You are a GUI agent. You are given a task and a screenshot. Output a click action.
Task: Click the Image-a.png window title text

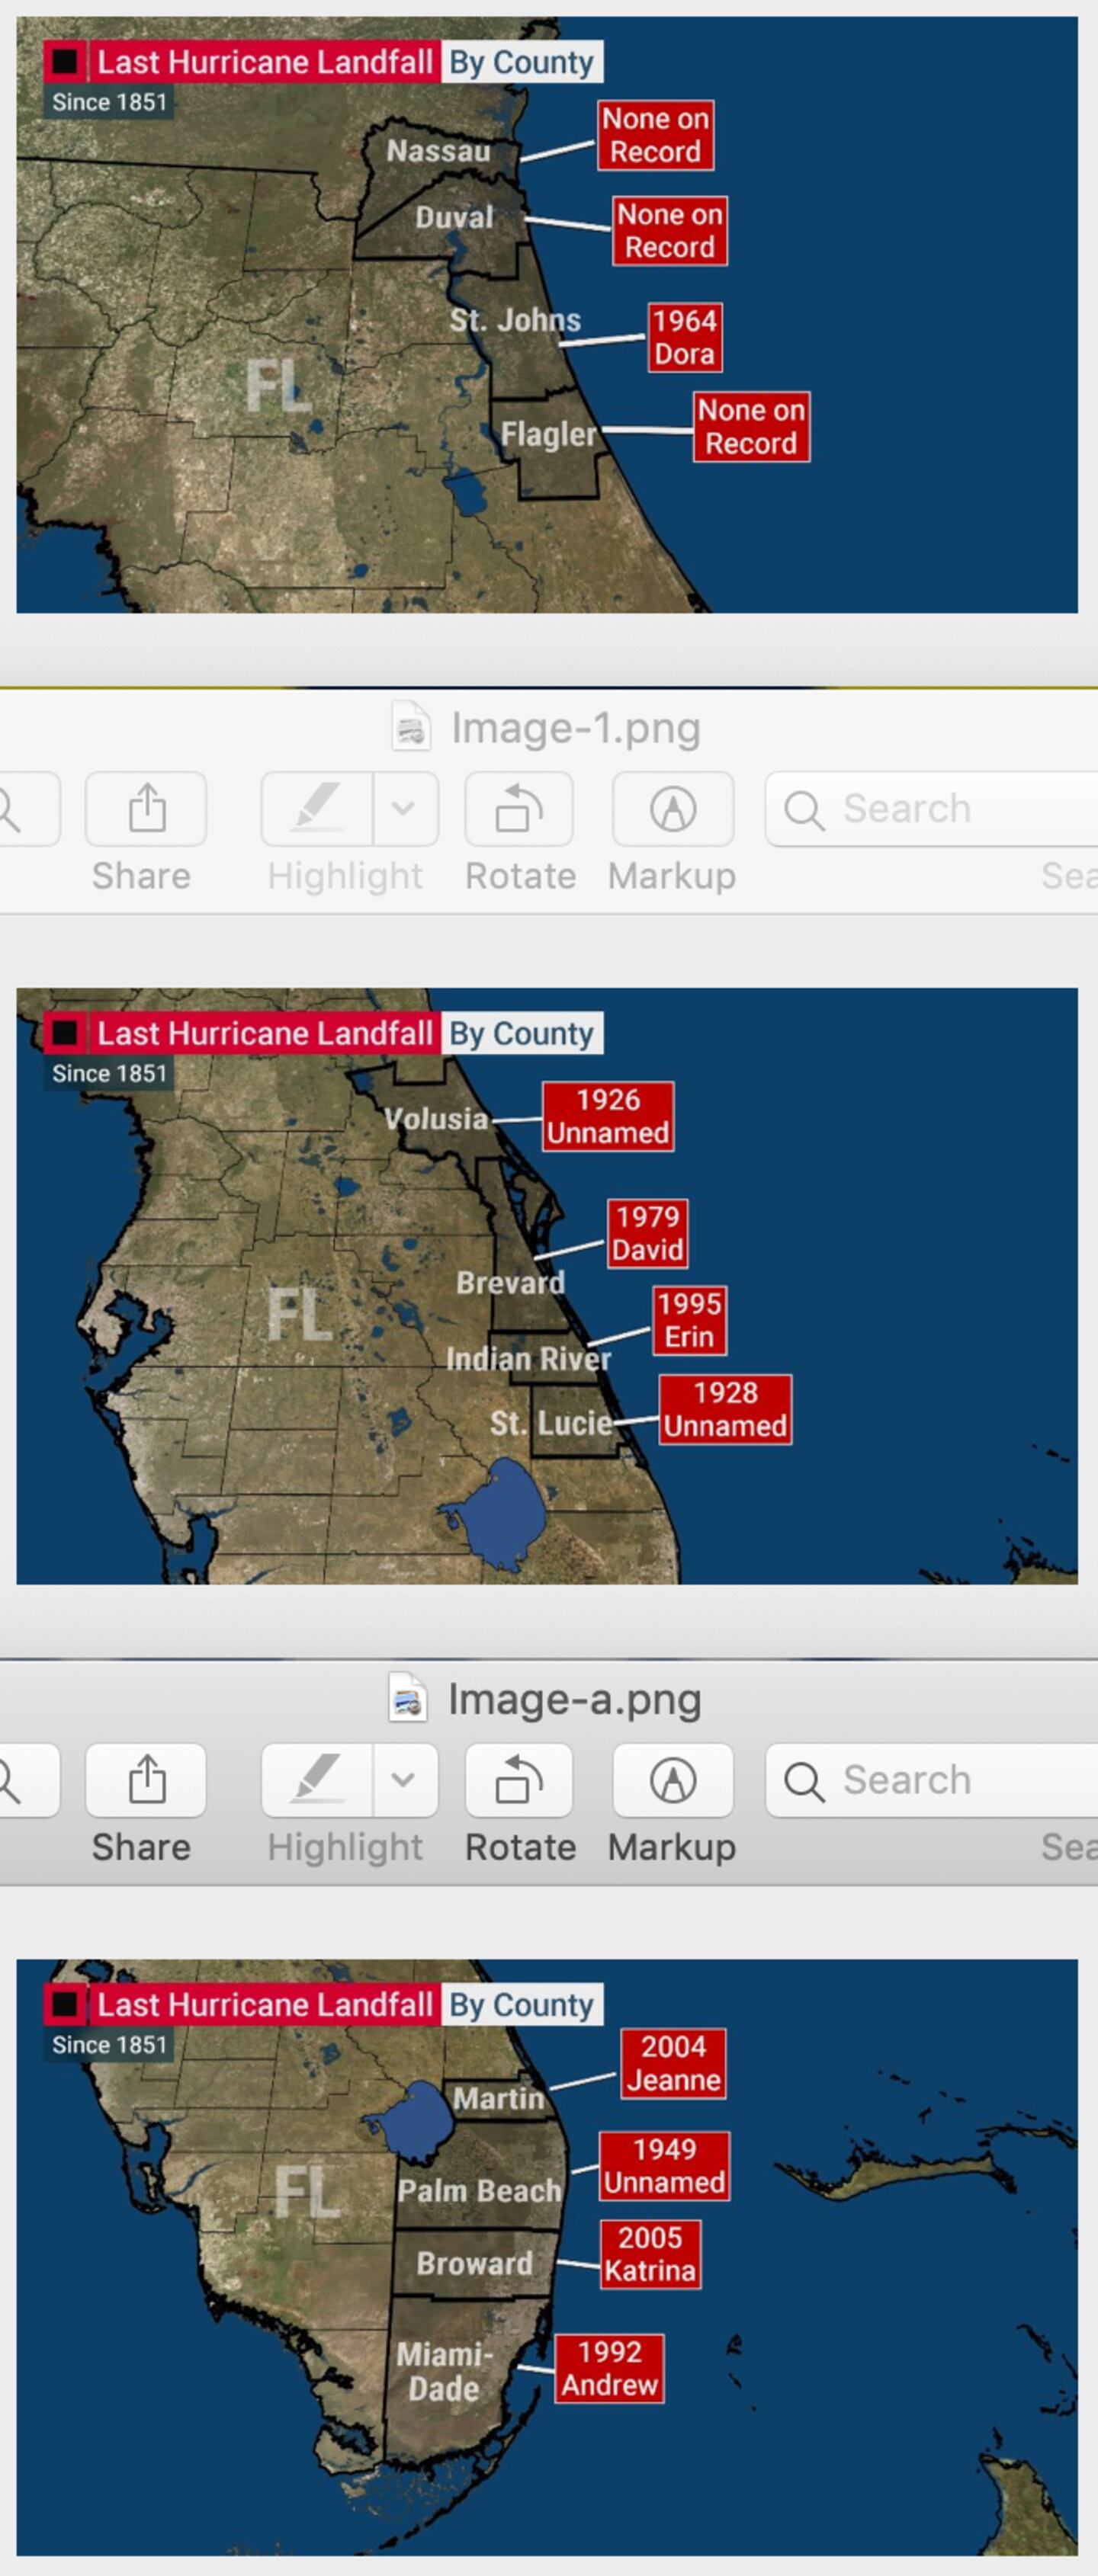pyautogui.click(x=574, y=1699)
